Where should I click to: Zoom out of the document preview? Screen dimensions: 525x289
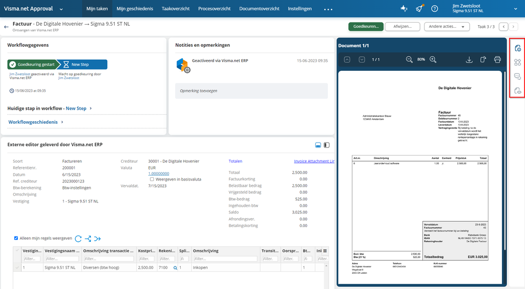(x=409, y=60)
